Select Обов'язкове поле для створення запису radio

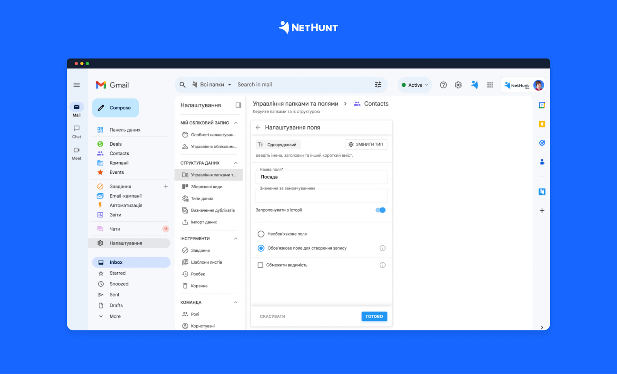coord(261,248)
